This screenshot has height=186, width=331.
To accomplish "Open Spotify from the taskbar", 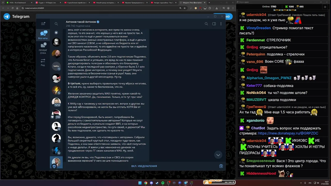I will pos(163,183).
